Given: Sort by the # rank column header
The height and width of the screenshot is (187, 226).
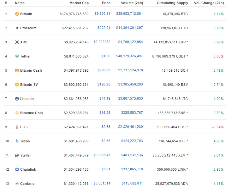Looking at the screenshot, I should 6,3.
